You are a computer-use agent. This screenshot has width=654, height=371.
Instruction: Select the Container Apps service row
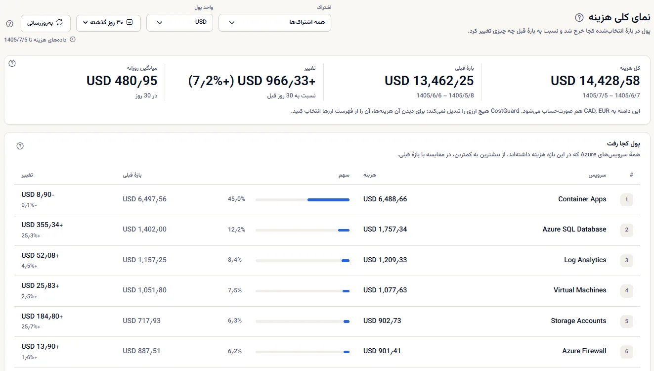[x=327, y=200]
